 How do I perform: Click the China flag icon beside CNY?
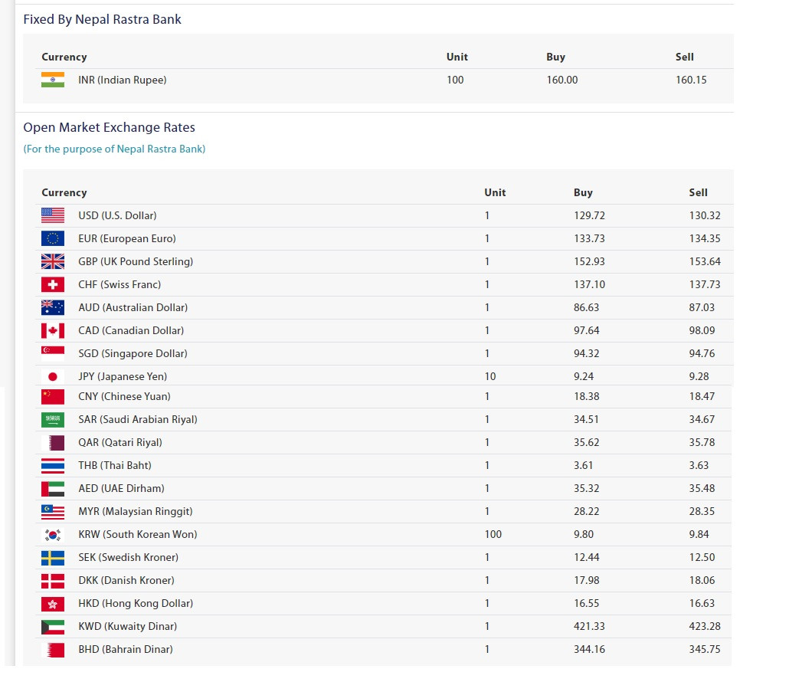click(53, 397)
